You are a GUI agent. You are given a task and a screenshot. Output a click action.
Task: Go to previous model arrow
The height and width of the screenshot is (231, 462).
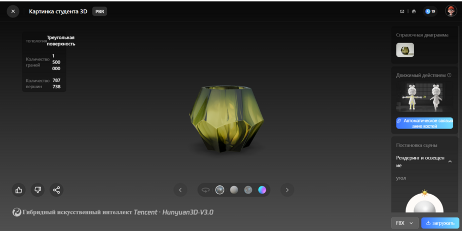click(x=180, y=190)
